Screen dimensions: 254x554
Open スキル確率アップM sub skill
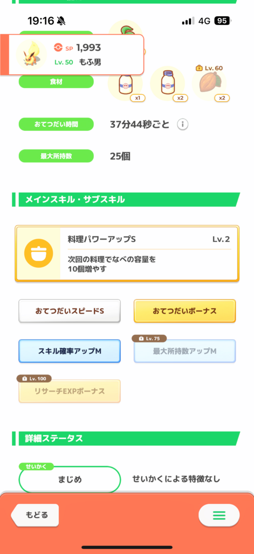[x=70, y=351]
